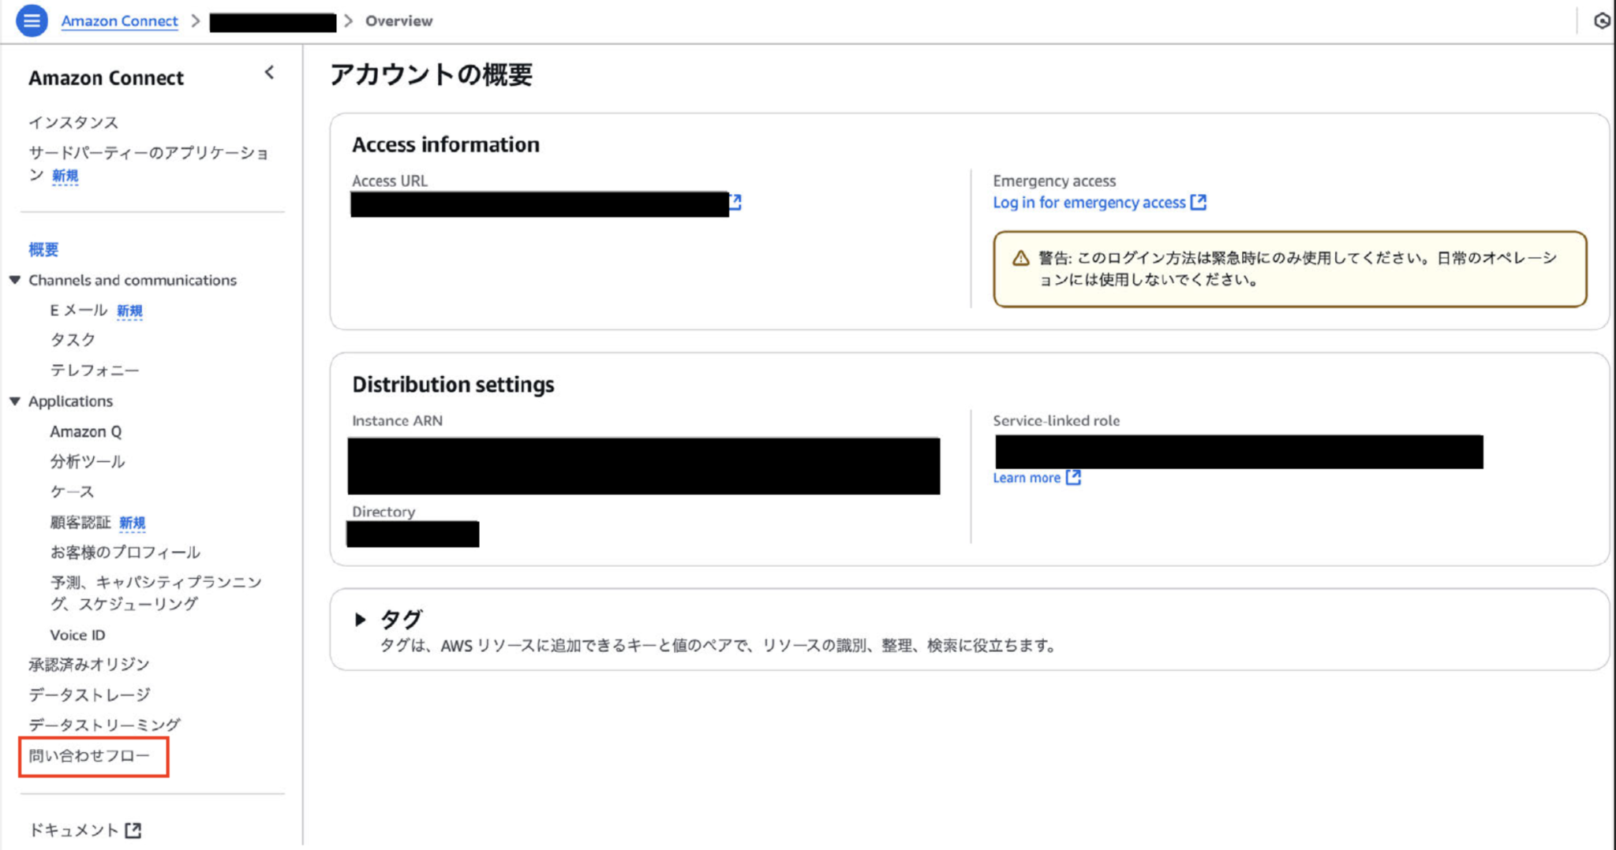Image resolution: width=1616 pixels, height=850 pixels.
Task: Collapse the Amazon Connect sidebar with the chevron
Action: (269, 73)
